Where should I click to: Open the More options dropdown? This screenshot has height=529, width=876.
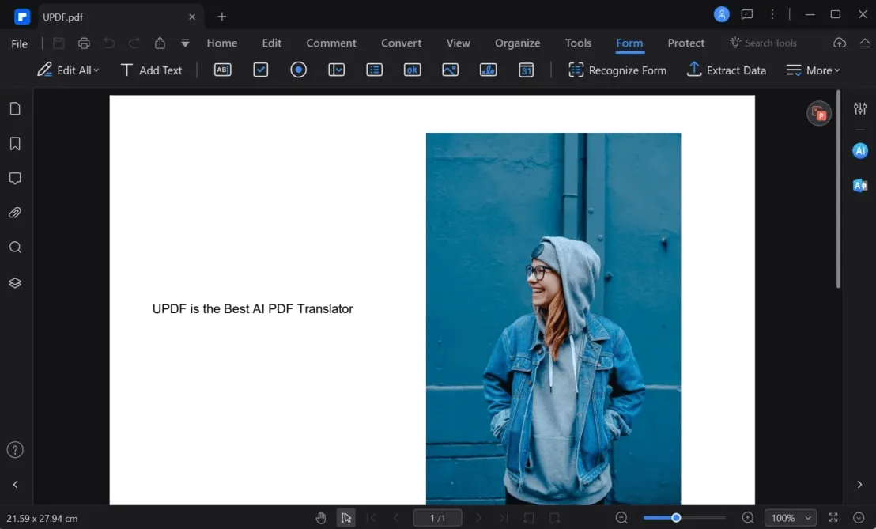click(x=813, y=70)
